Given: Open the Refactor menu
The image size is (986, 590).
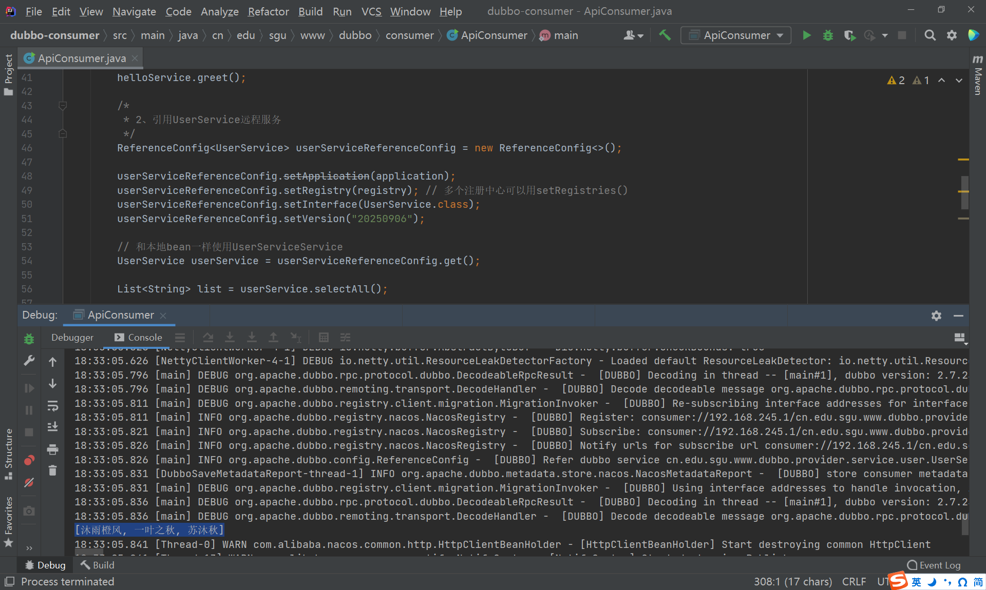Looking at the screenshot, I should click(268, 11).
